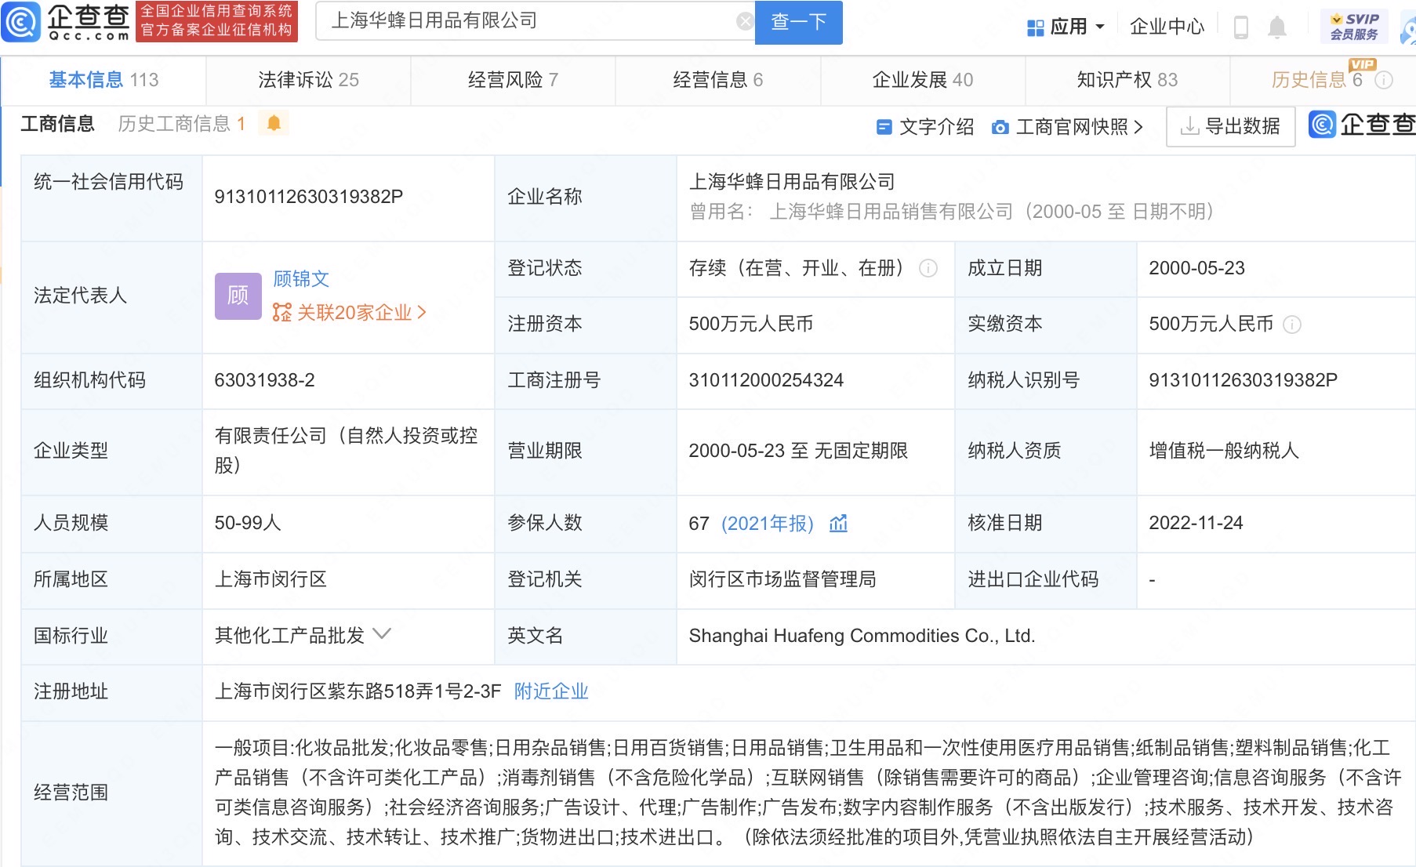
Task: Click 注册资本 value 500万元人民币
Action: pos(750,324)
